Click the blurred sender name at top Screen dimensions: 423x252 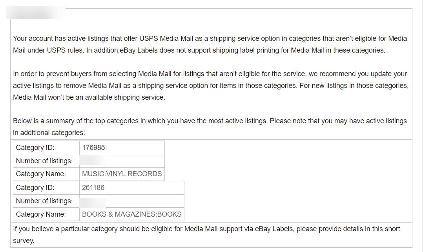coord(35,14)
